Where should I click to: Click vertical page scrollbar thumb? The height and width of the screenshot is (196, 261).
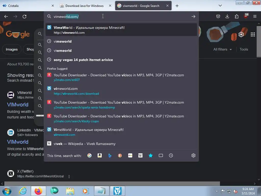(x=259, y=41)
